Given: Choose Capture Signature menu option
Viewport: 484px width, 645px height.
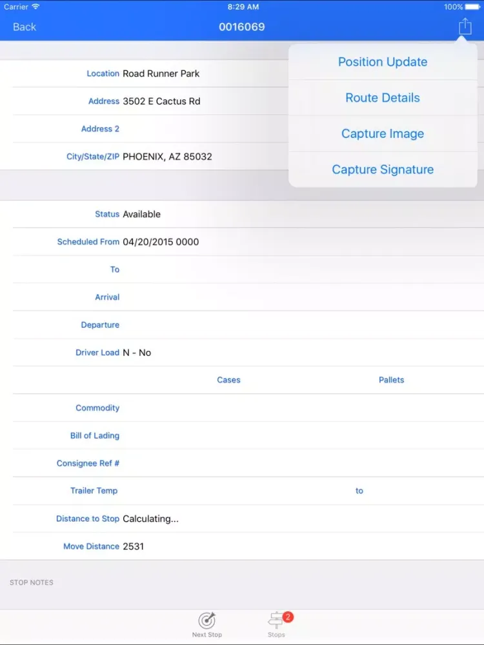Looking at the screenshot, I should point(383,170).
